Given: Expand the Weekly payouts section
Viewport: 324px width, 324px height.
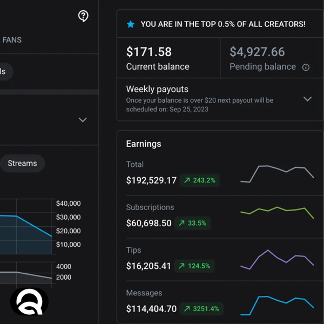Looking at the screenshot, I should point(307,99).
